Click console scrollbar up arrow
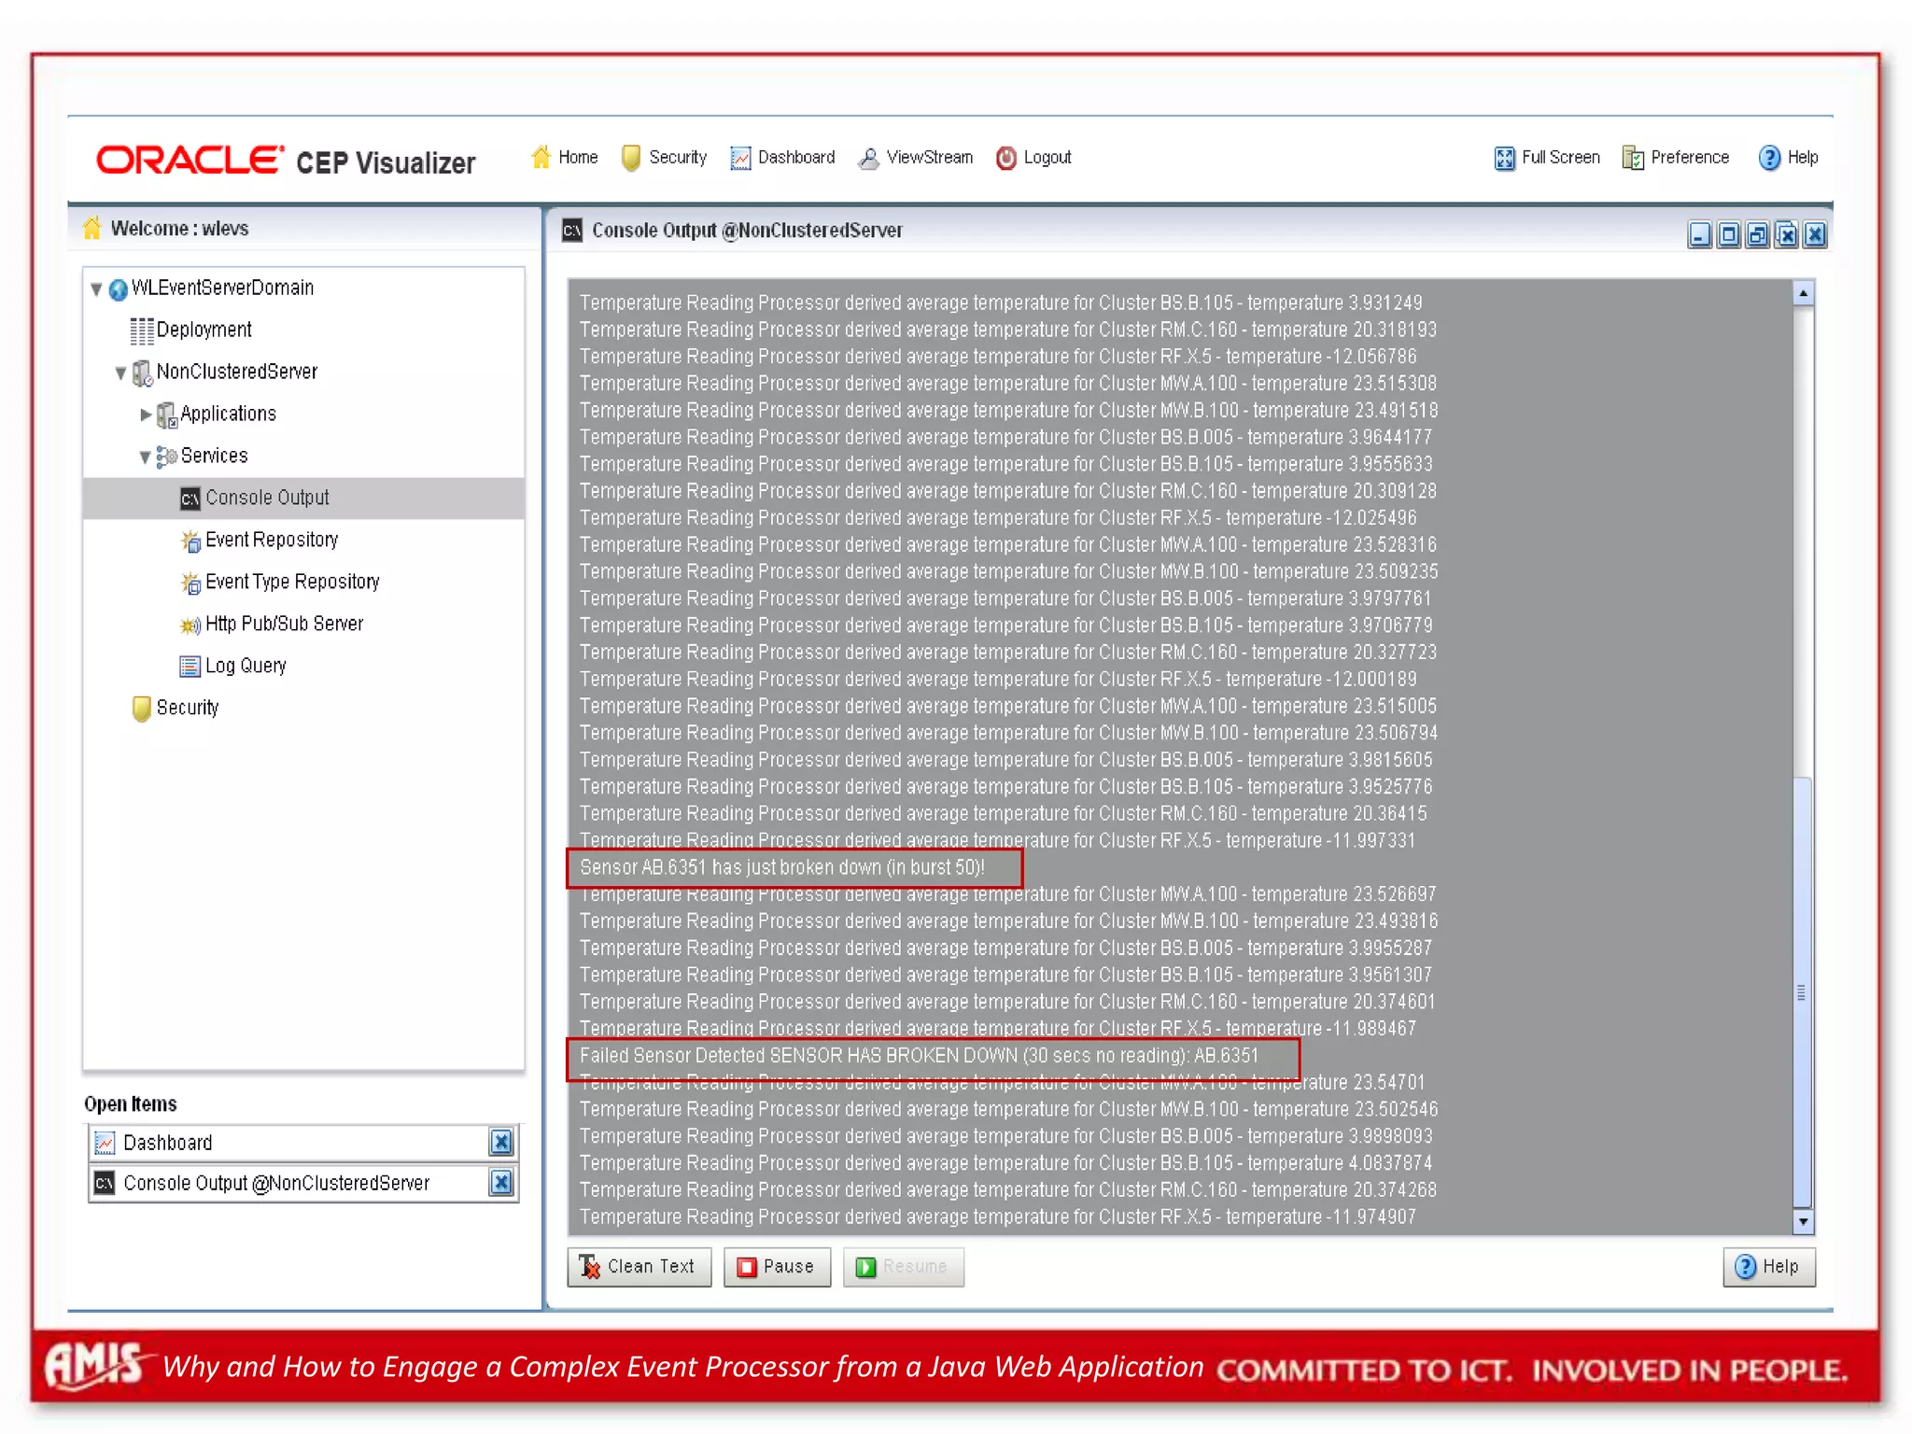The image size is (1912, 1434). click(1803, 293)
